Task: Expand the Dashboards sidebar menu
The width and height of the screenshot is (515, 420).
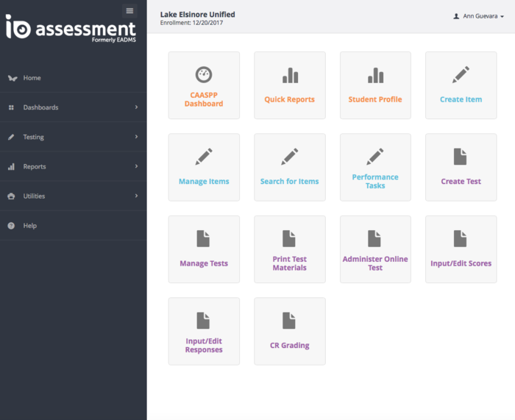Action: tap(74, 107)
